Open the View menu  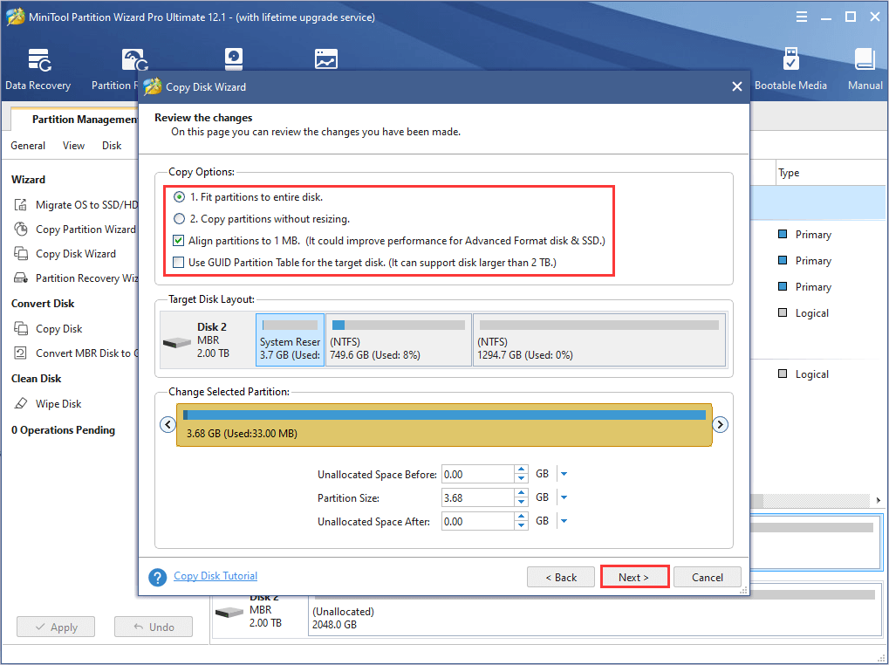point(73,146)
